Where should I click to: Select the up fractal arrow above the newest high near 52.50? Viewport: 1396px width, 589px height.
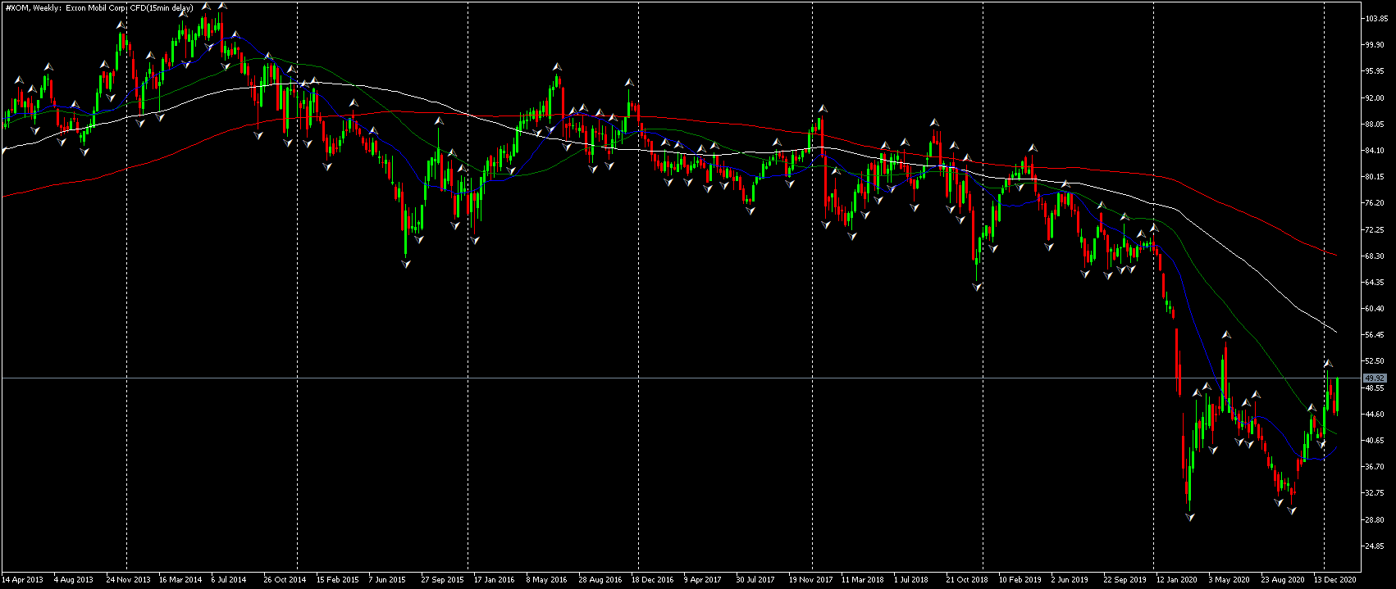(1328, 362)
